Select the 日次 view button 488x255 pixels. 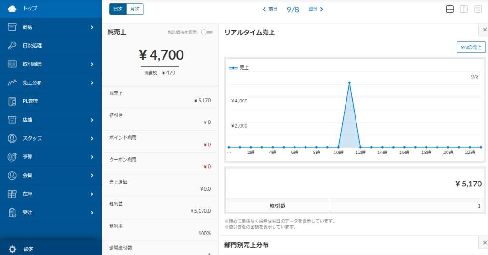pos(118,9)
